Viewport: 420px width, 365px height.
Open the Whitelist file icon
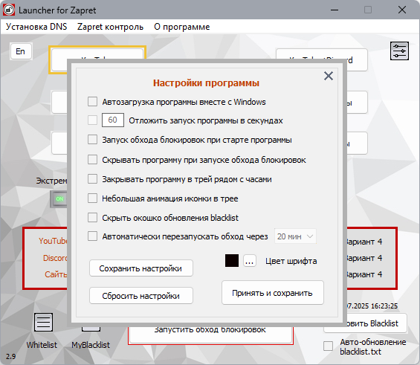tap(43, 322)
